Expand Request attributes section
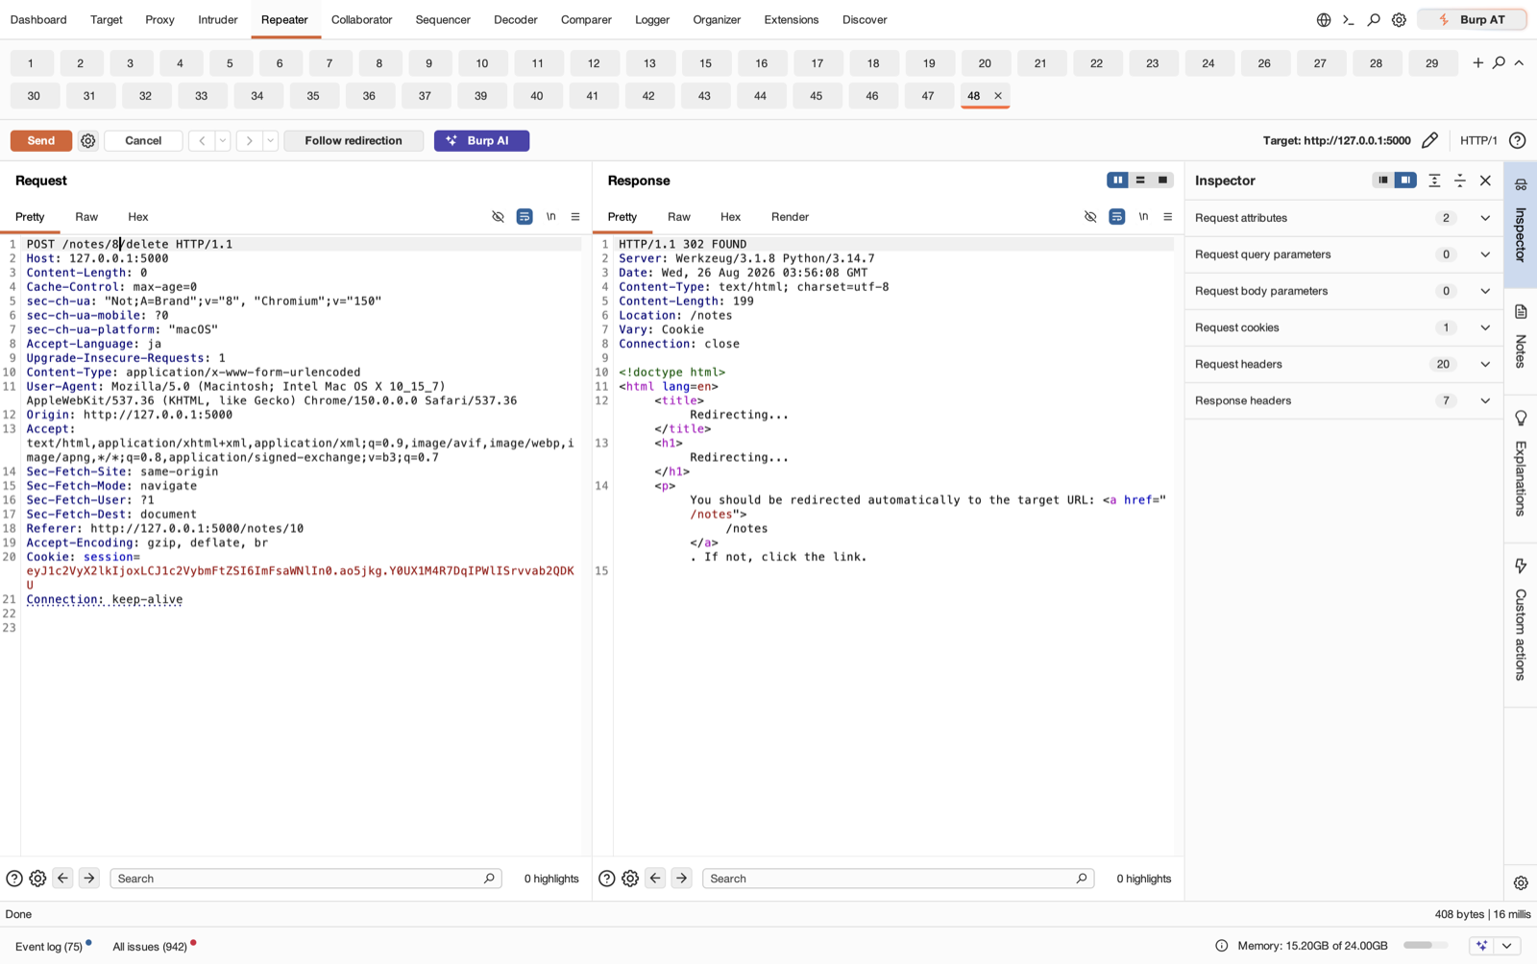1537x964 pixels. pyautogui.click(x=1343, y=218)
